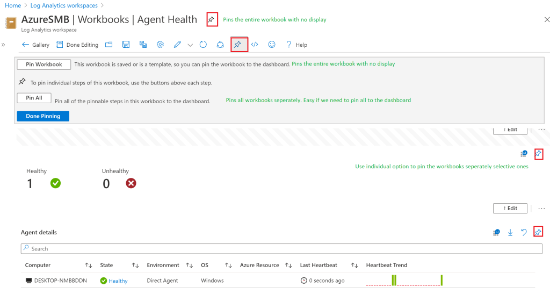Screen dimensions: 550x294
Task: Sort table by Computer column
Action: click(89, 266)
